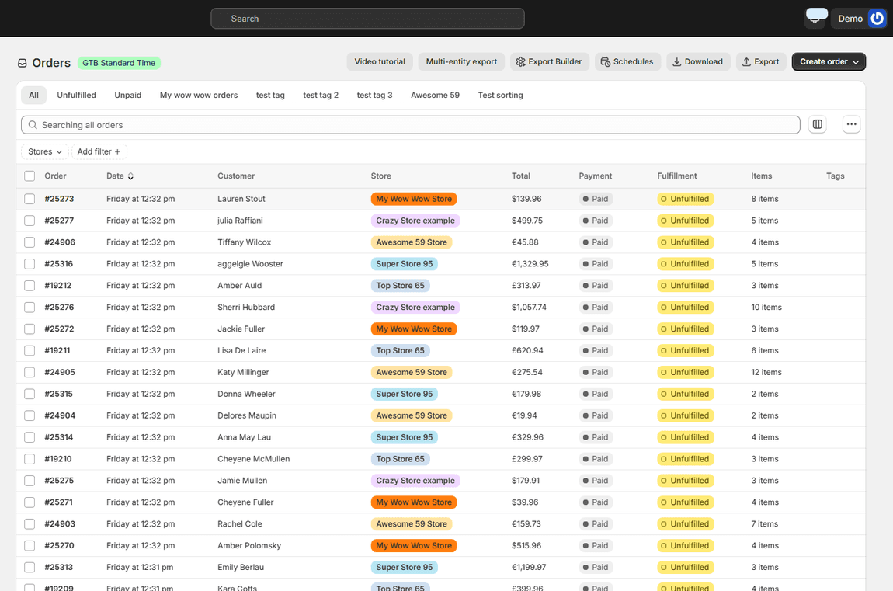The height and width of the screenshot is (591, 893).
Task: Tick the checkbox for order #25276
Action: pyautogui.click(x=30, y=307)
